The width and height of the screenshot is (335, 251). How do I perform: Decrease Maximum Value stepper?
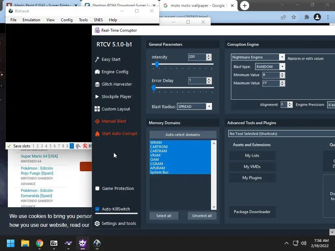pos(282,85)
